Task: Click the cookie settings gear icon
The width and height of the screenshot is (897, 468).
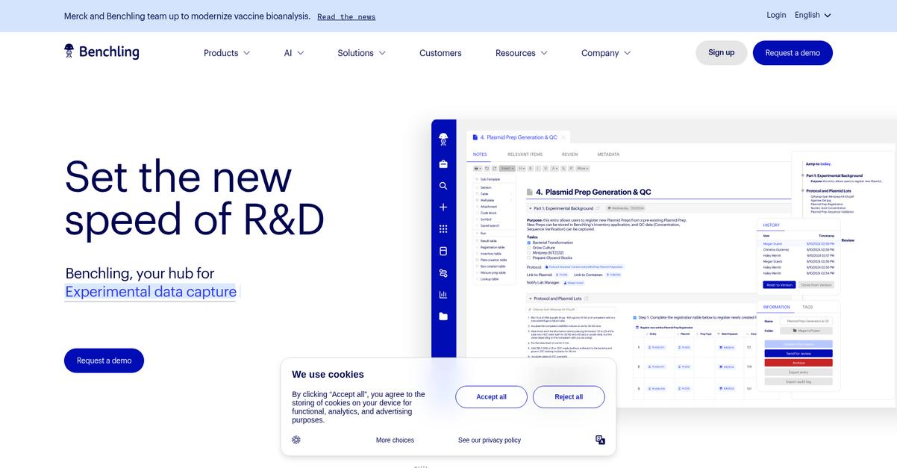Action: (x=296, y=440)
